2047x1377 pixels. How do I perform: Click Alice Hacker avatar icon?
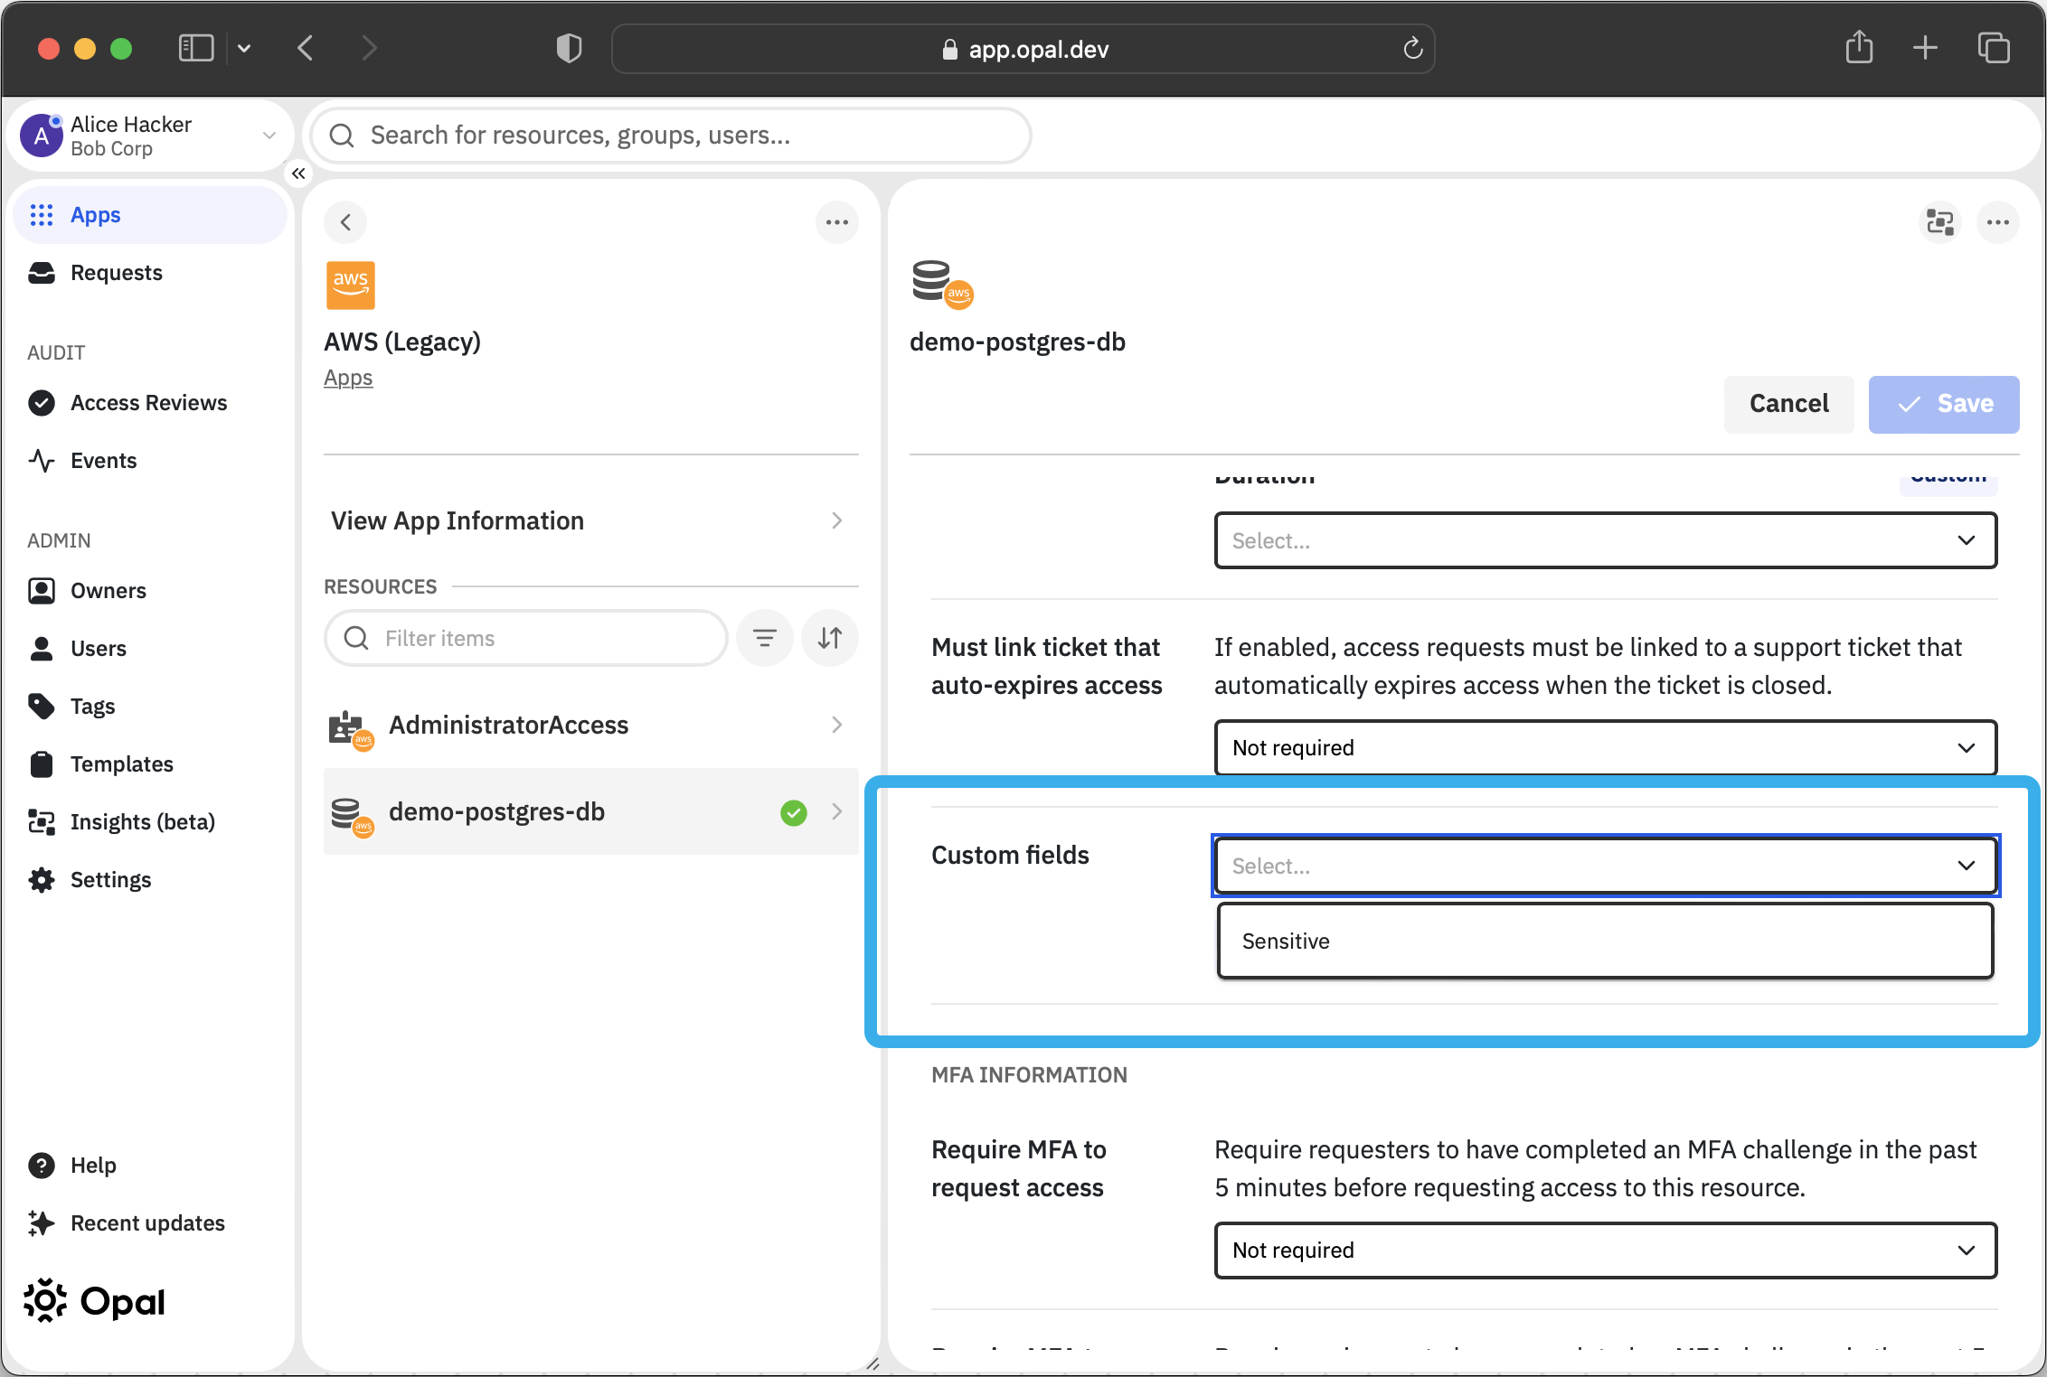[x=42, y=136]
